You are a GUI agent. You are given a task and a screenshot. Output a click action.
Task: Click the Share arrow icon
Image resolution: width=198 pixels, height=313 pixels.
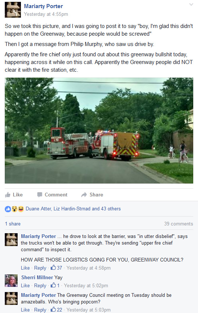click(x=84, y=195)
